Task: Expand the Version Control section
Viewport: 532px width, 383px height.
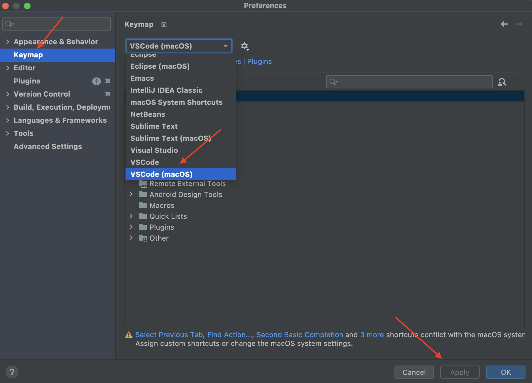Action: coord(8,94)
